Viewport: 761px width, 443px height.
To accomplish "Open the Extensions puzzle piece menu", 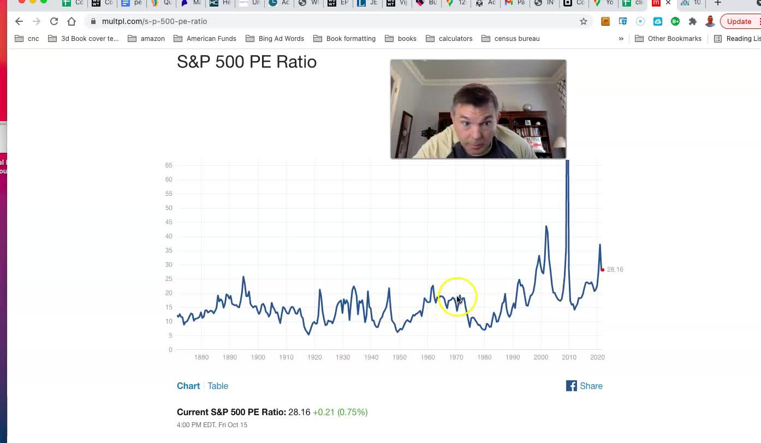I will click(x=693, y=21).
